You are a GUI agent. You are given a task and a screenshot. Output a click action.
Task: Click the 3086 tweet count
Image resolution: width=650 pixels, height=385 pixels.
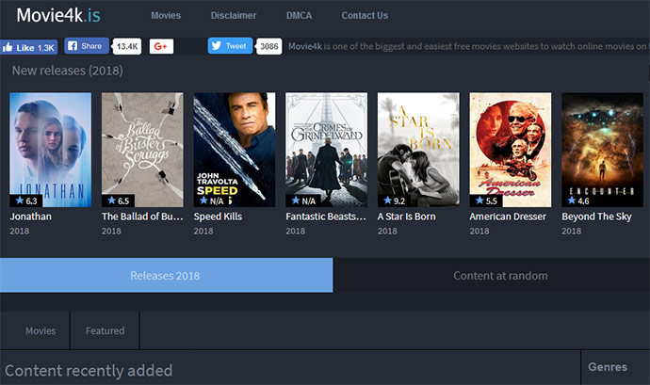pyautogui.click(x=269, y=46)
